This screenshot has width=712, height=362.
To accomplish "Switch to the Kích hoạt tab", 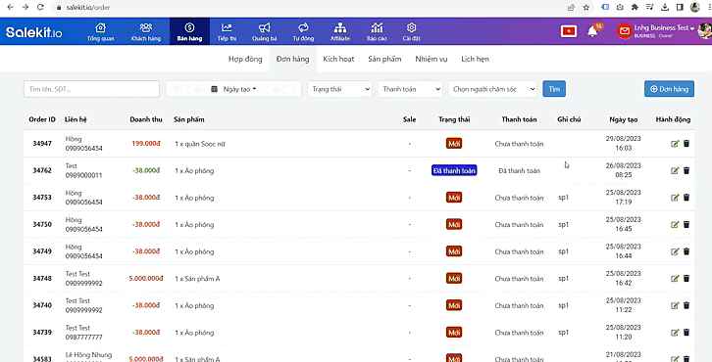I will pos(338,59).
